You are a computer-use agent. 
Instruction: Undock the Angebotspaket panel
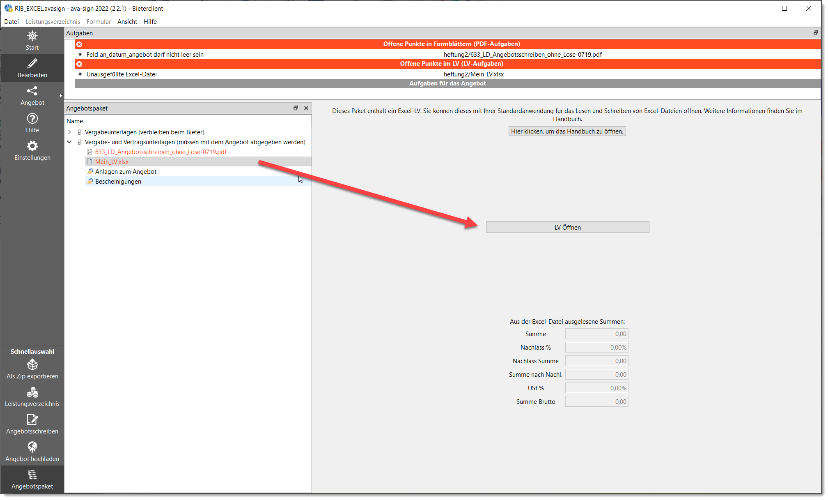click(296, 108)
